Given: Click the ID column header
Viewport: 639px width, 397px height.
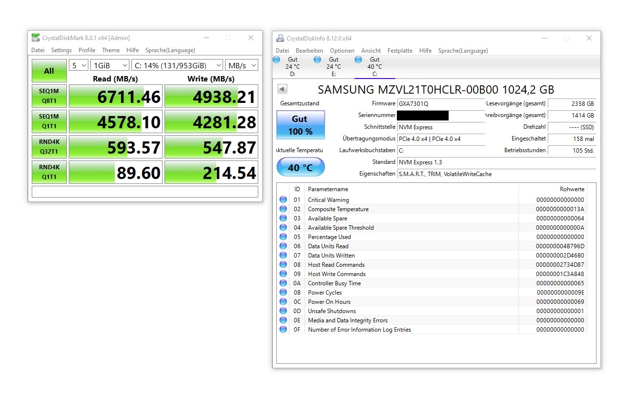Looking at the screenshot, I should tap(297, 189).
